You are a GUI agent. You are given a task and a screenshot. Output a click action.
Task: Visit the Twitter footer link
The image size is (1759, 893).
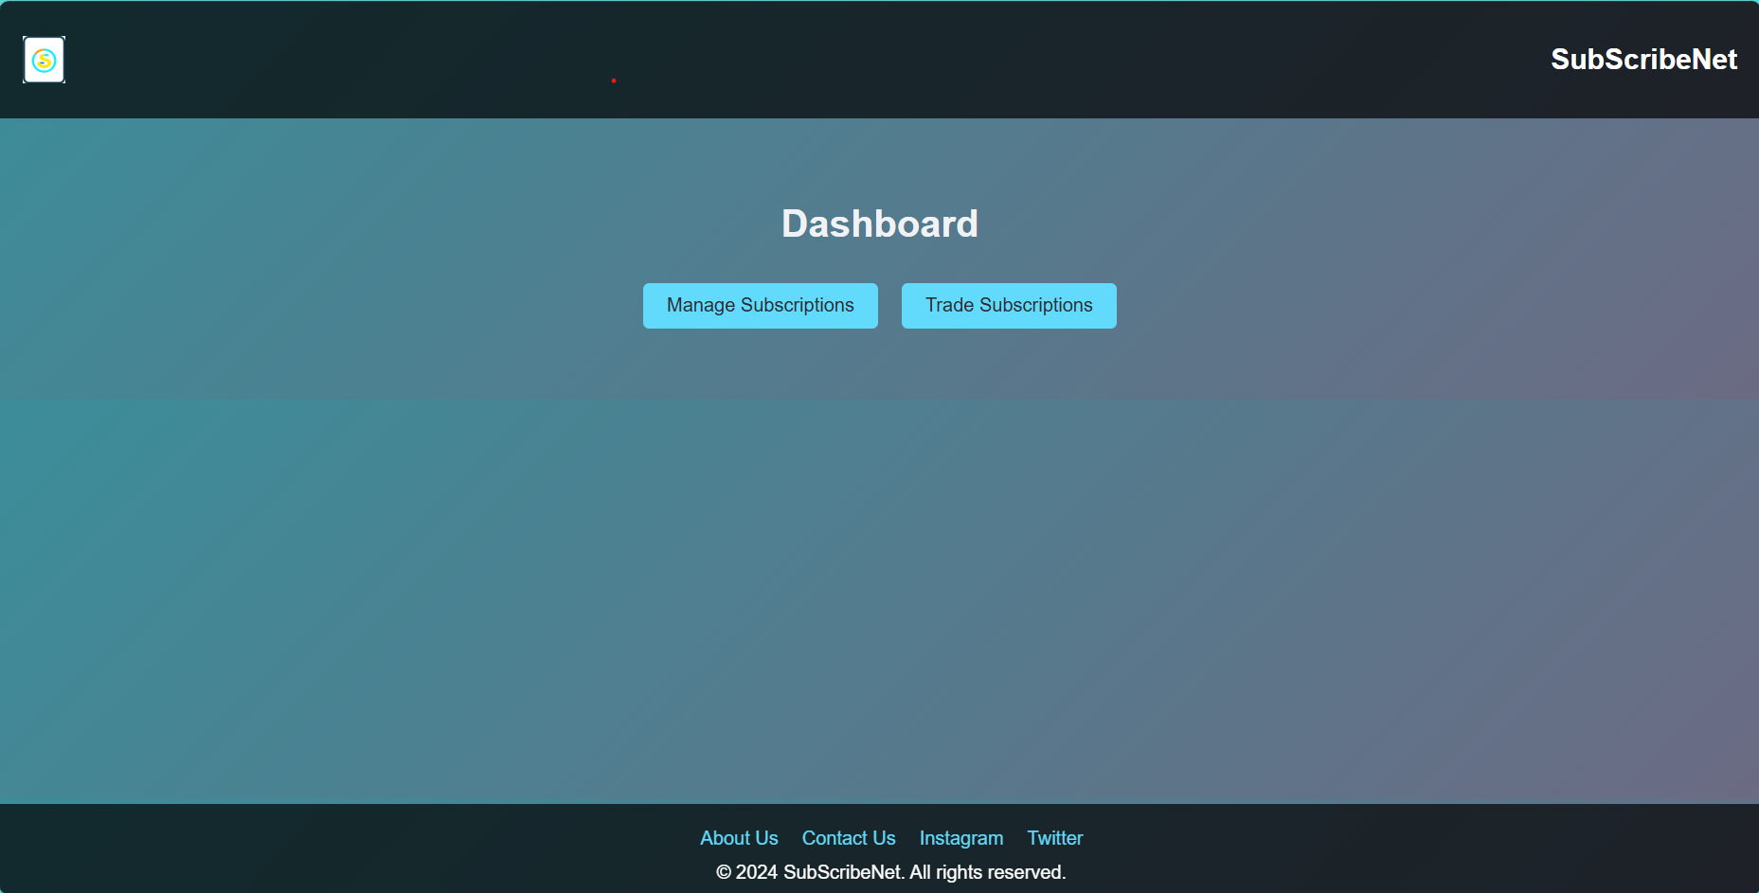click(x=1055, y=838)
